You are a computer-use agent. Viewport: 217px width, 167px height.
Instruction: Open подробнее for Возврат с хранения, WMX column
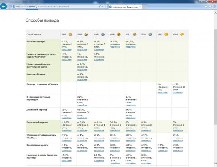point(162,92)
